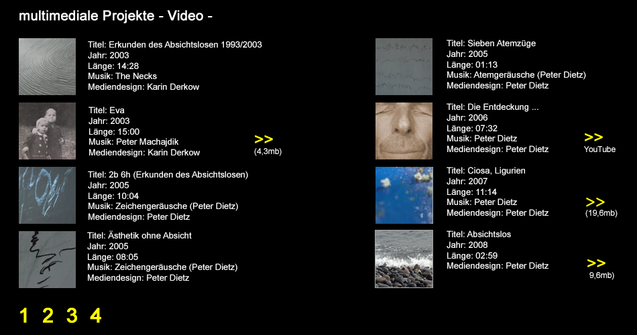Click the text 'Länge: 02:59'

click(472, 255)
